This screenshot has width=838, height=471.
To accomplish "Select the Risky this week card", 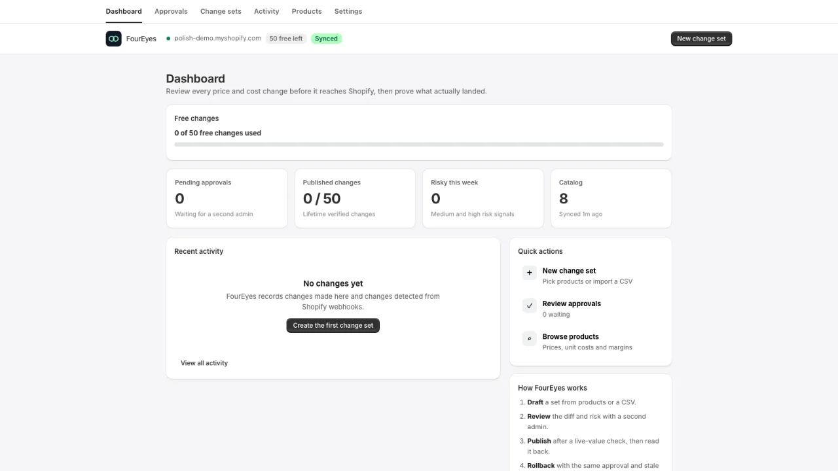I will click(483, 198).
